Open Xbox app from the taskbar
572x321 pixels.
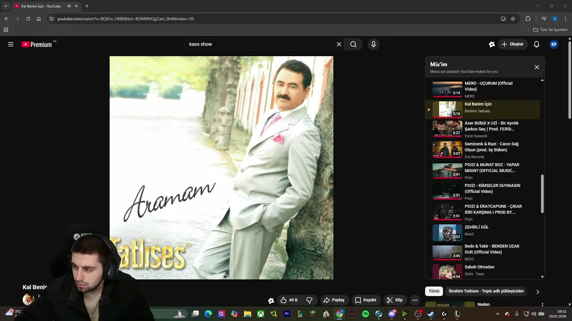[261, 314]
